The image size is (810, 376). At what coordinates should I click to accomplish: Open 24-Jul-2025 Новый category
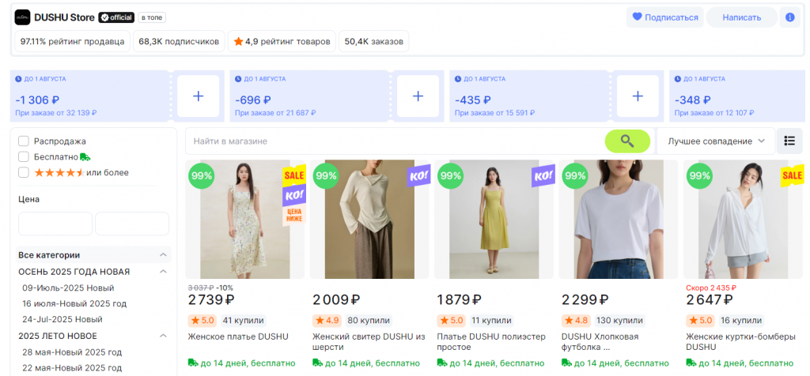62,319
